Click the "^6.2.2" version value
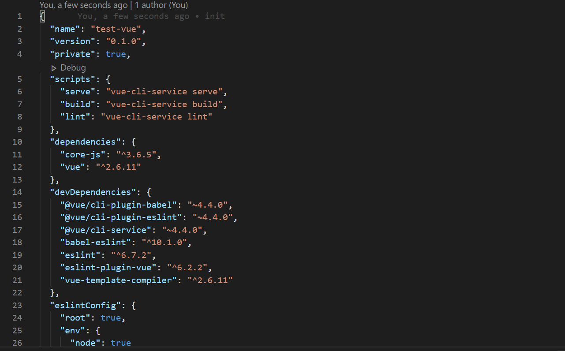Image resolution: width=565 pixels, height=351 pixels. coord(187,268)
